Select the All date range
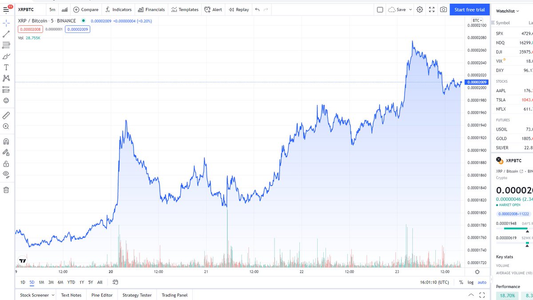The image size is (533, 300). pos(99,282)
